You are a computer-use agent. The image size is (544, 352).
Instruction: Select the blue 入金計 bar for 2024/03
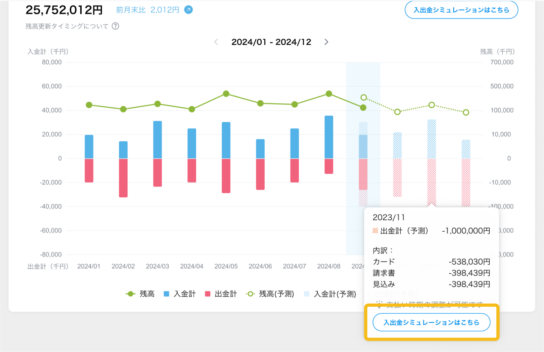[157, 140]
